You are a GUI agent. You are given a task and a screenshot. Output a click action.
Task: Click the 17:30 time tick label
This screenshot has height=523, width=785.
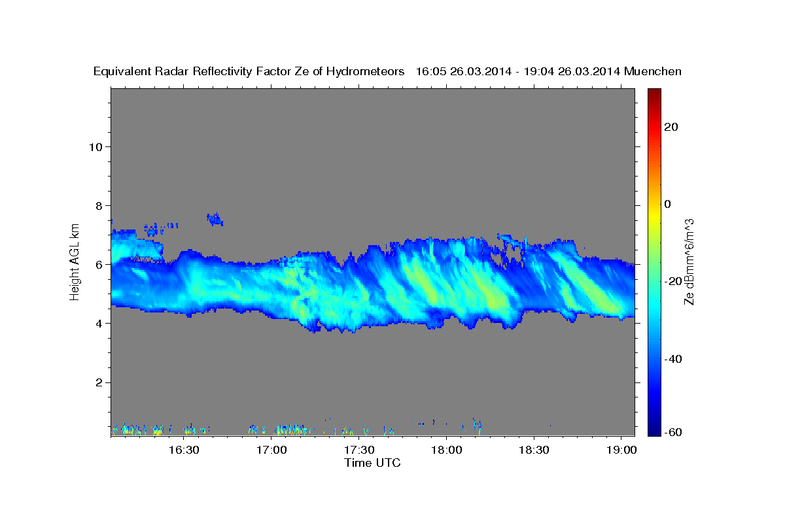click(x=358, y=450)
